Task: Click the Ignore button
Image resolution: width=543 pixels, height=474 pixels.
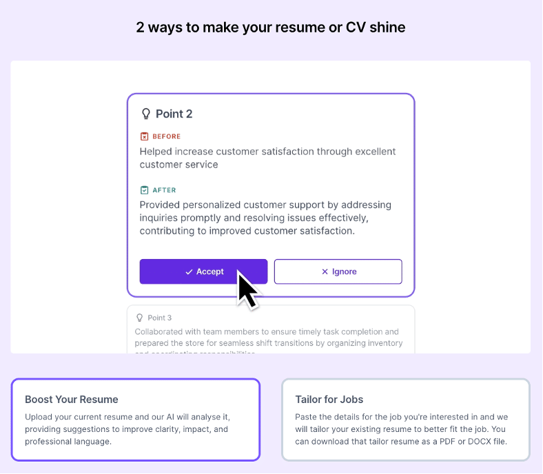Action: [x=338, y=271]
